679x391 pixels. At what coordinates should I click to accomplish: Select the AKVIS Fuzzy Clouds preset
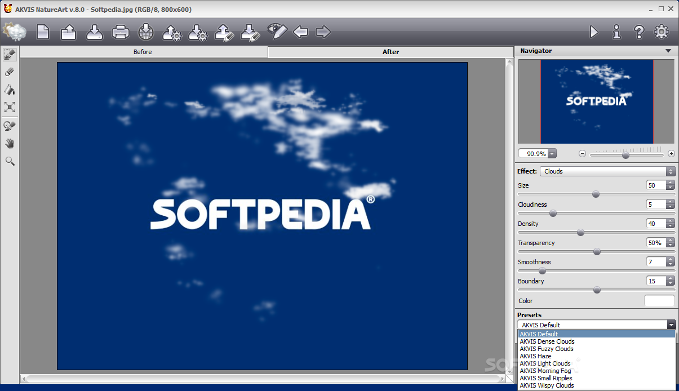[x=596, y=349]
